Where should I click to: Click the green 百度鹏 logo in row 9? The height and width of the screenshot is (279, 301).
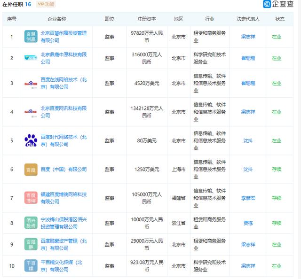(31, 244)
